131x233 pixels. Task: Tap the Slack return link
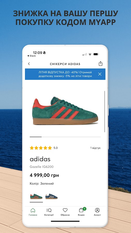pos(32,56)
